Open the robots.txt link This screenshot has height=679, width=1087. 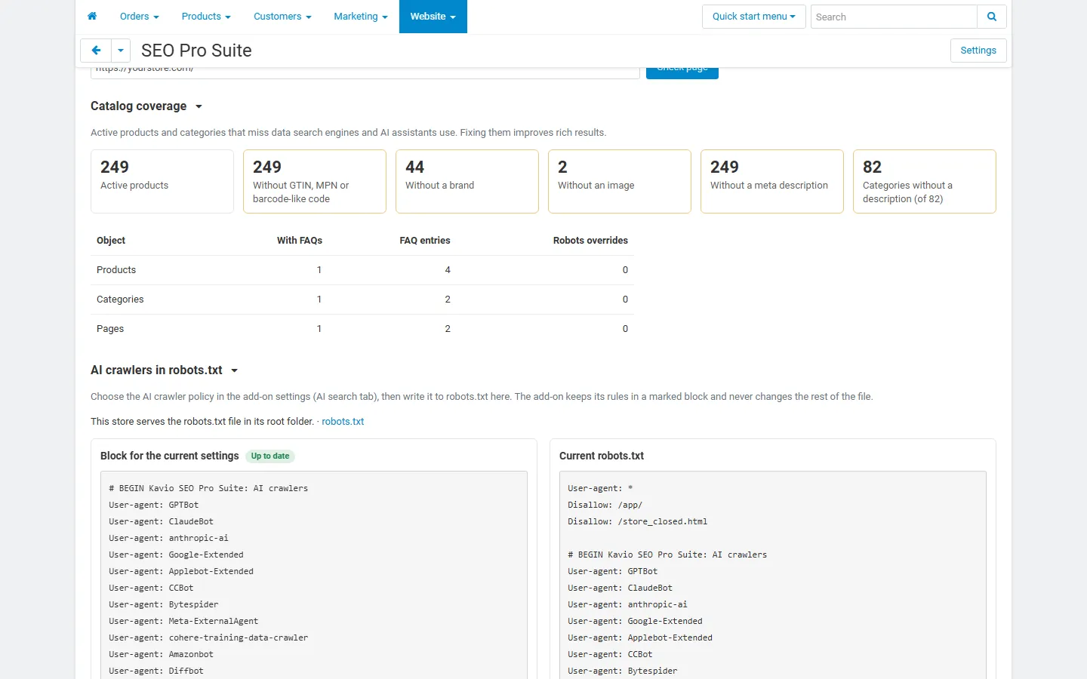[x=343, y=422]
